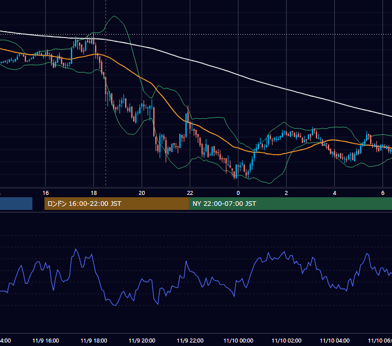Click the '22' hour label on price chart axis
Screen dimensions: 392x346
[190, 193]
